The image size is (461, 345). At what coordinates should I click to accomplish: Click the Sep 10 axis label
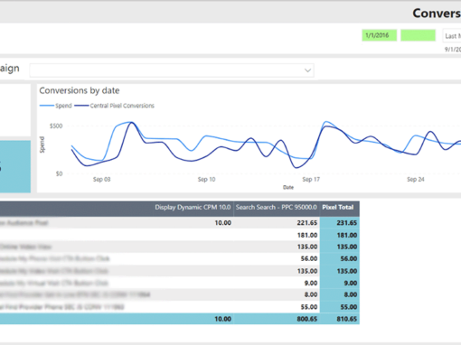[x=206, y=180]
